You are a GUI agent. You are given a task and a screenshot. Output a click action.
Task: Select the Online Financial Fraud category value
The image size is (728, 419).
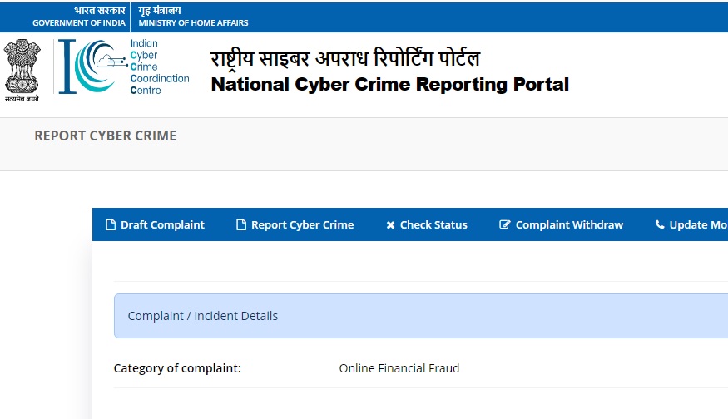pos(399,368)
